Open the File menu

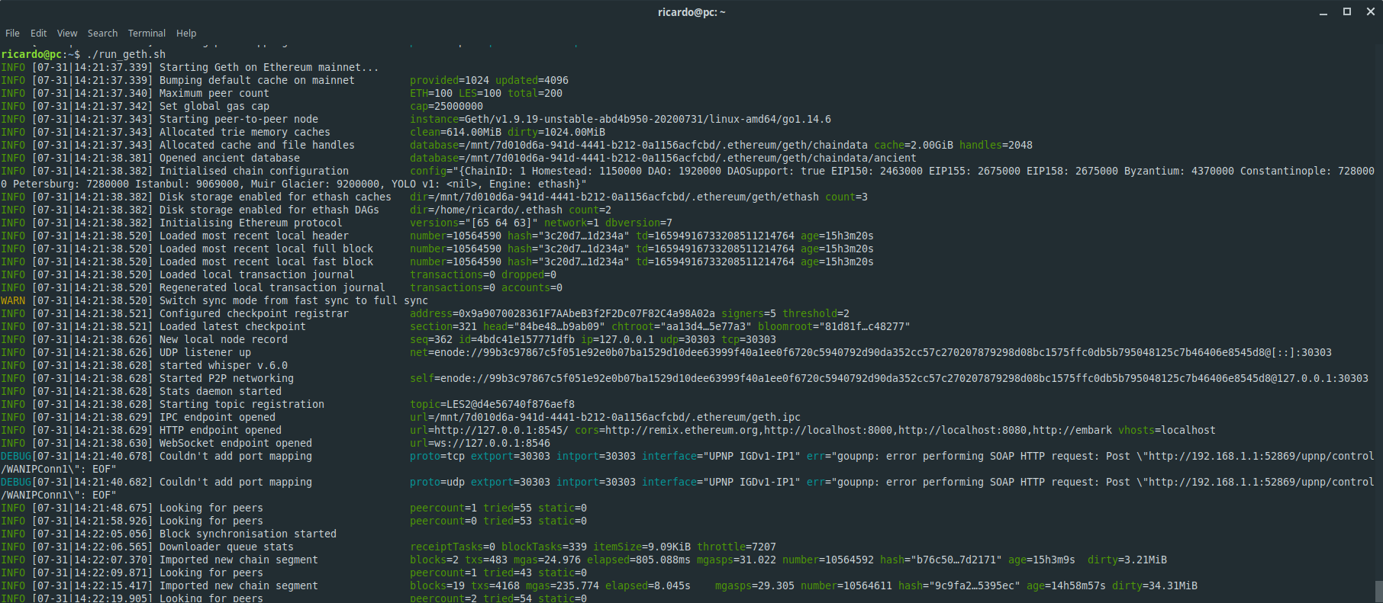pos(12,34)
